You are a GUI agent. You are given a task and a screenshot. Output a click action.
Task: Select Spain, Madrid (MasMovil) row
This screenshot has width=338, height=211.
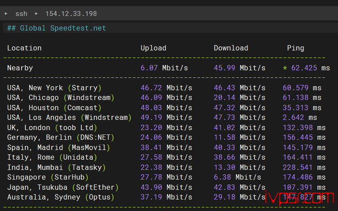[58, 147]
